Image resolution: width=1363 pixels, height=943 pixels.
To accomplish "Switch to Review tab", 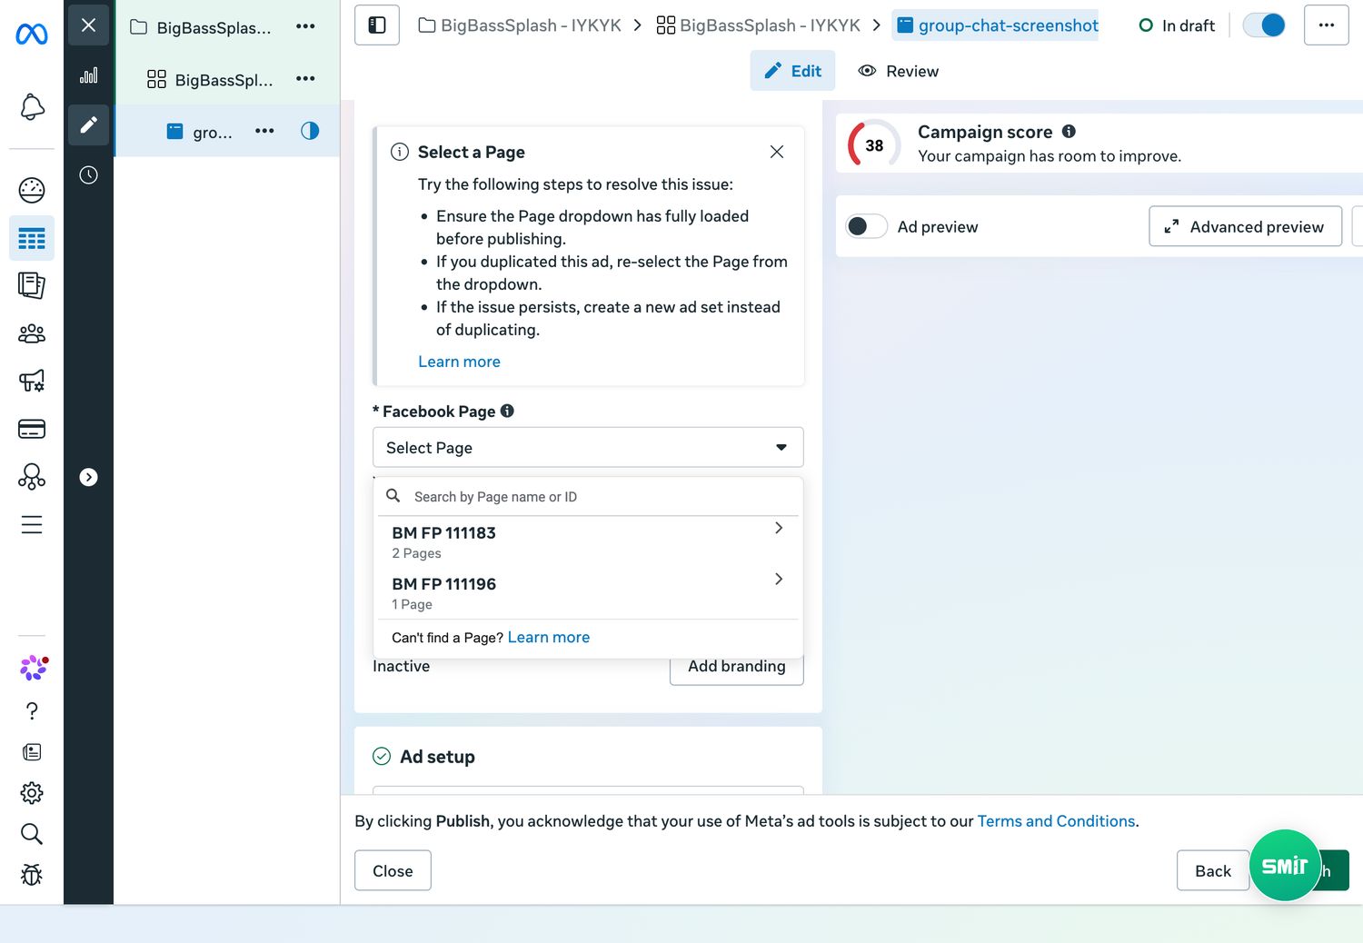I will [899, 71].
